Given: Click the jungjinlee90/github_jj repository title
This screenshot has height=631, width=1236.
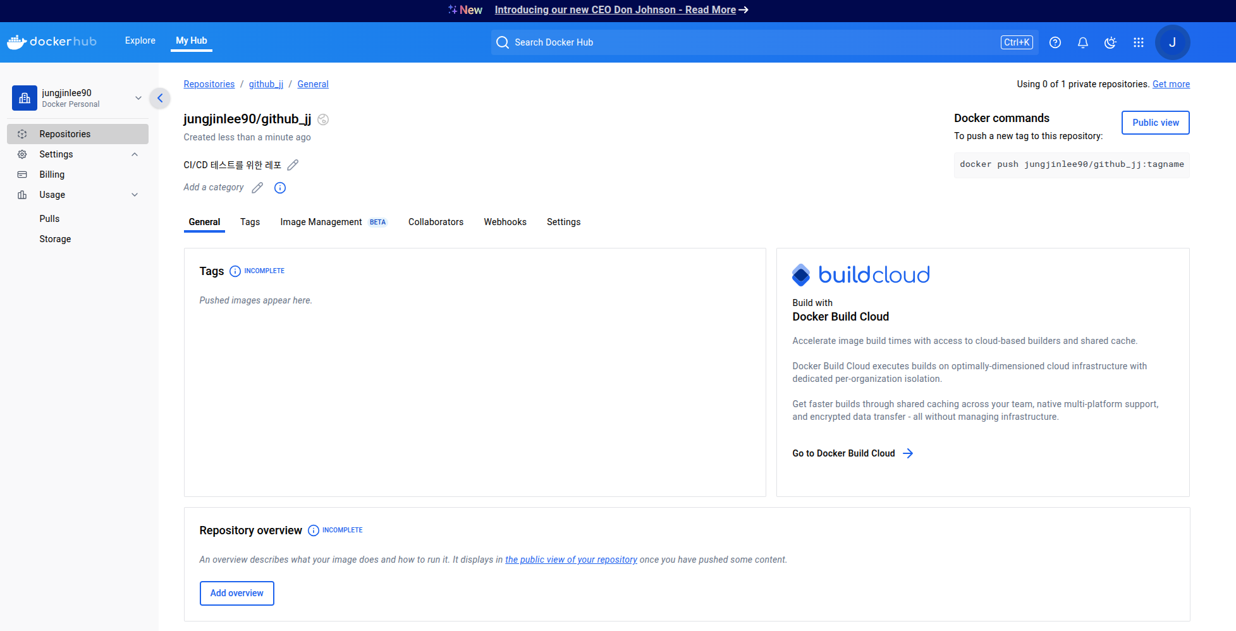Looking at the screenshot, I should pyautogui.click(x=247, y=119).
